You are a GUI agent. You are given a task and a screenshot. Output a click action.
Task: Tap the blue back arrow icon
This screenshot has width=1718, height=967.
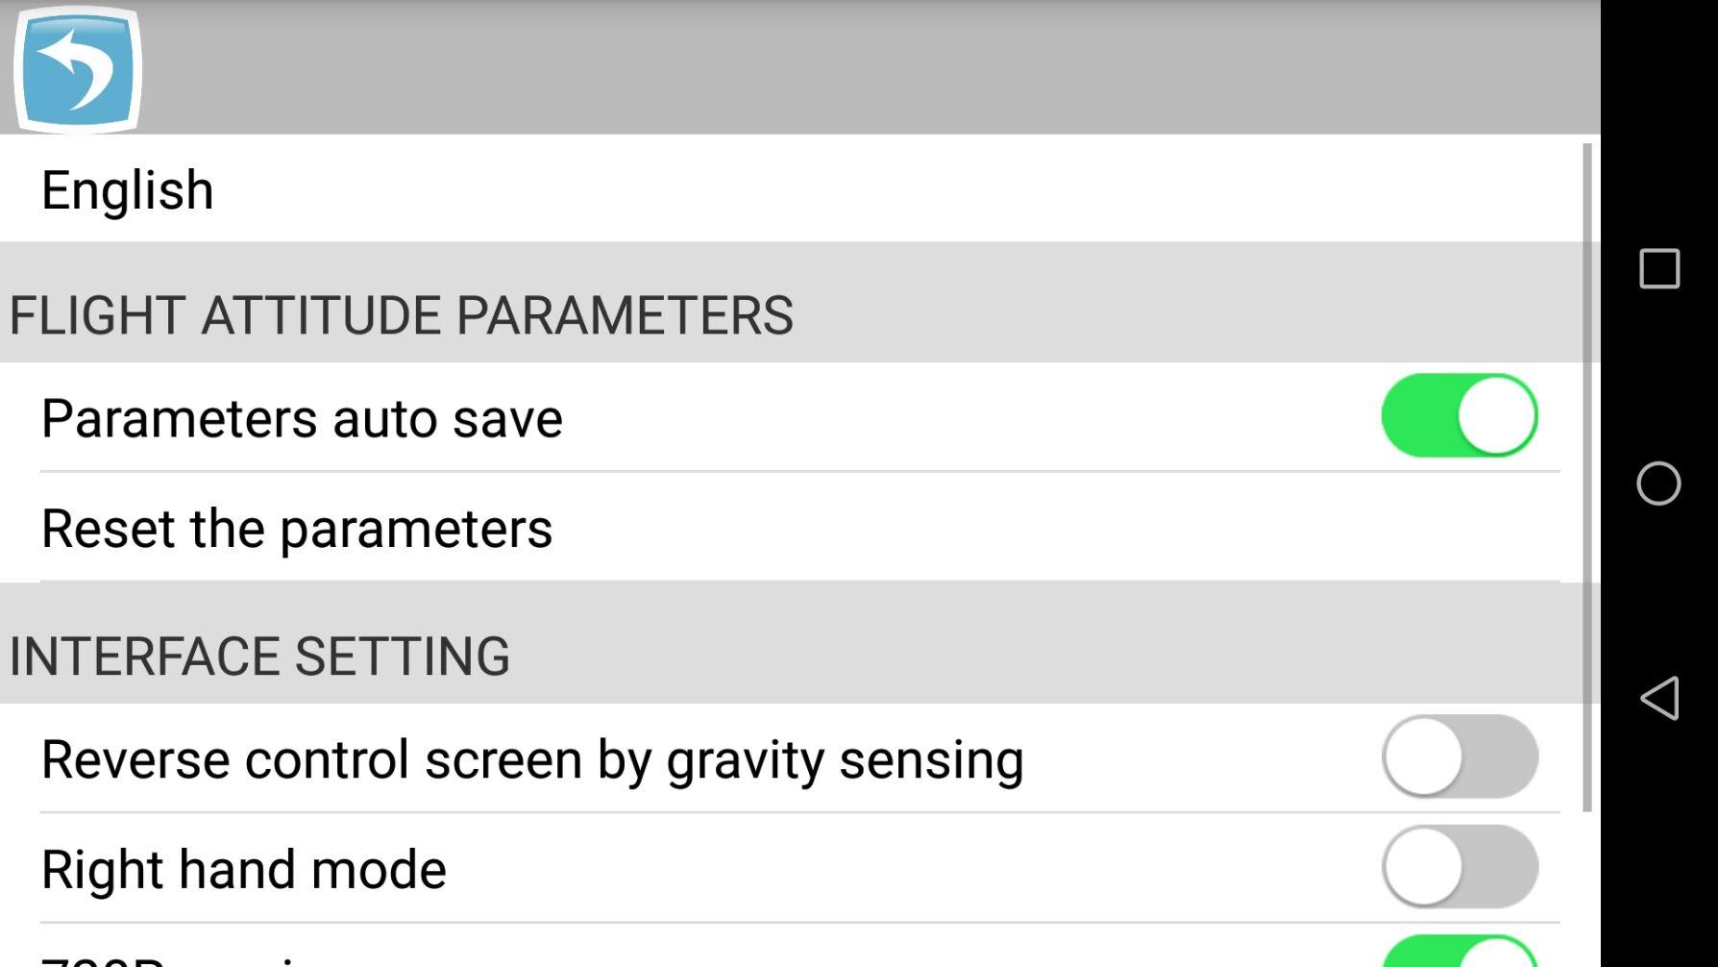pos(78,69)
